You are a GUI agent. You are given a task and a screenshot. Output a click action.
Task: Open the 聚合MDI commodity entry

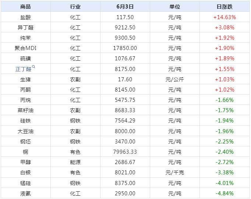click(26, 48)
